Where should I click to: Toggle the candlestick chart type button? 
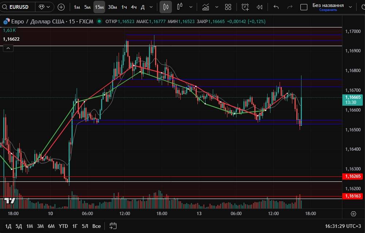pyautogui.click(x=166, y=7)
